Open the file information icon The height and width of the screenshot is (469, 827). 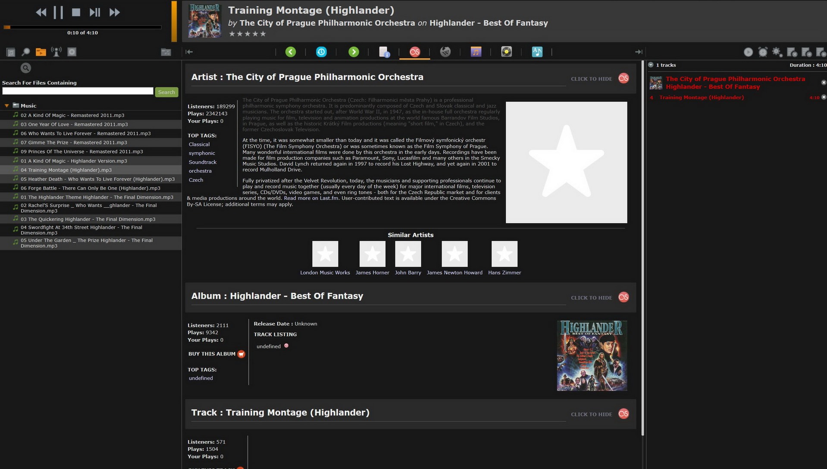coord(384,52)
